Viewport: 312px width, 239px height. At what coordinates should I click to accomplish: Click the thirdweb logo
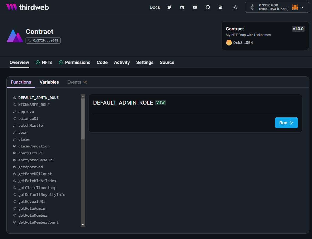point(27,7)
